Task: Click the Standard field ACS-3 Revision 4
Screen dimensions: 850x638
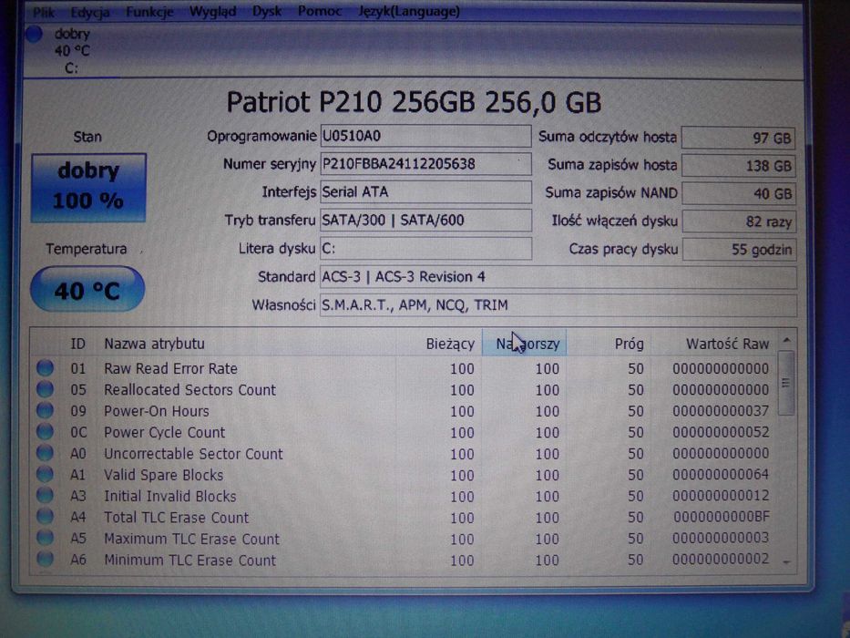Action: click(x=558, y=277)
